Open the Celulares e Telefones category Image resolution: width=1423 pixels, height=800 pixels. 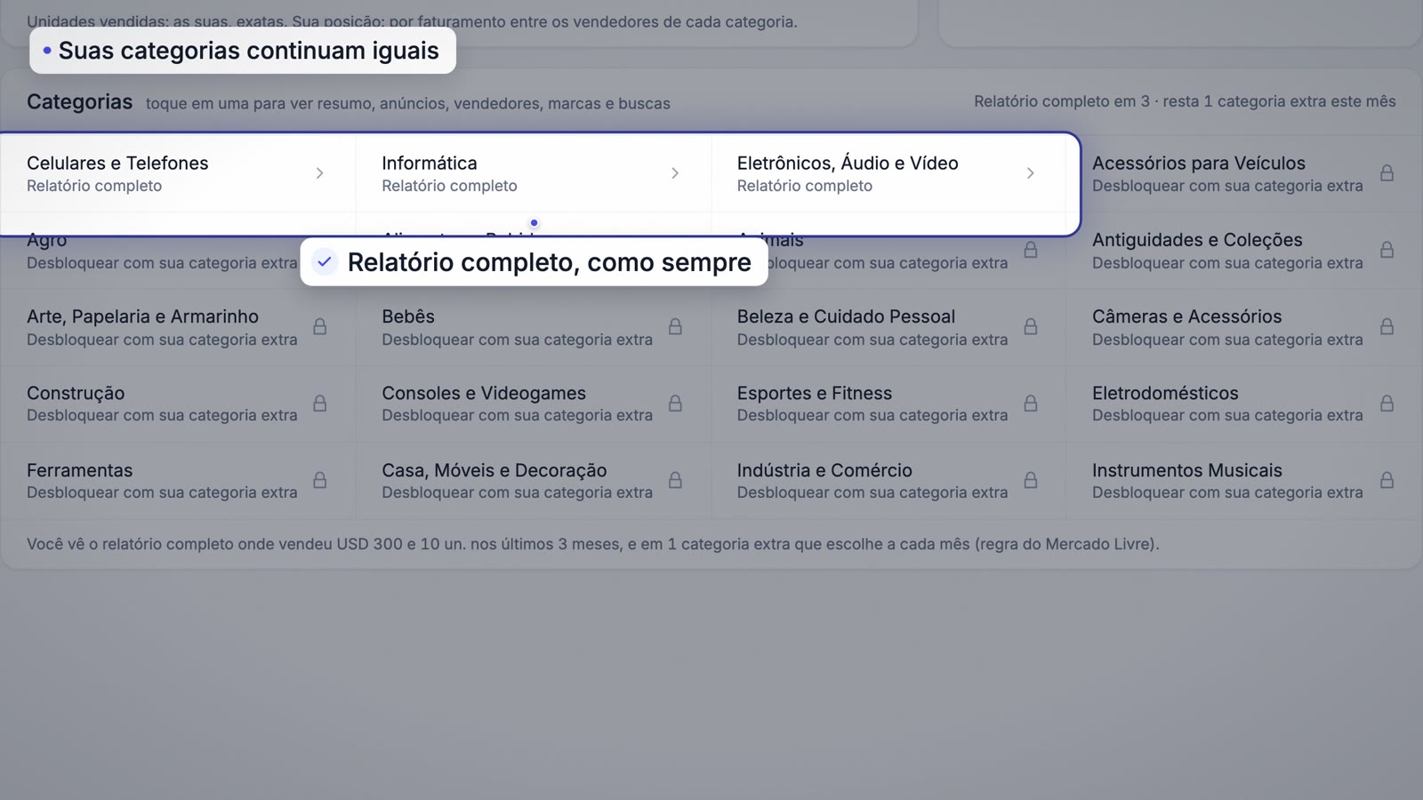178,173
